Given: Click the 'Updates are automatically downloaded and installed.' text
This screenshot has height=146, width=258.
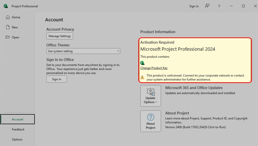Looking at the screenshot, I should [x=200, y=93].
